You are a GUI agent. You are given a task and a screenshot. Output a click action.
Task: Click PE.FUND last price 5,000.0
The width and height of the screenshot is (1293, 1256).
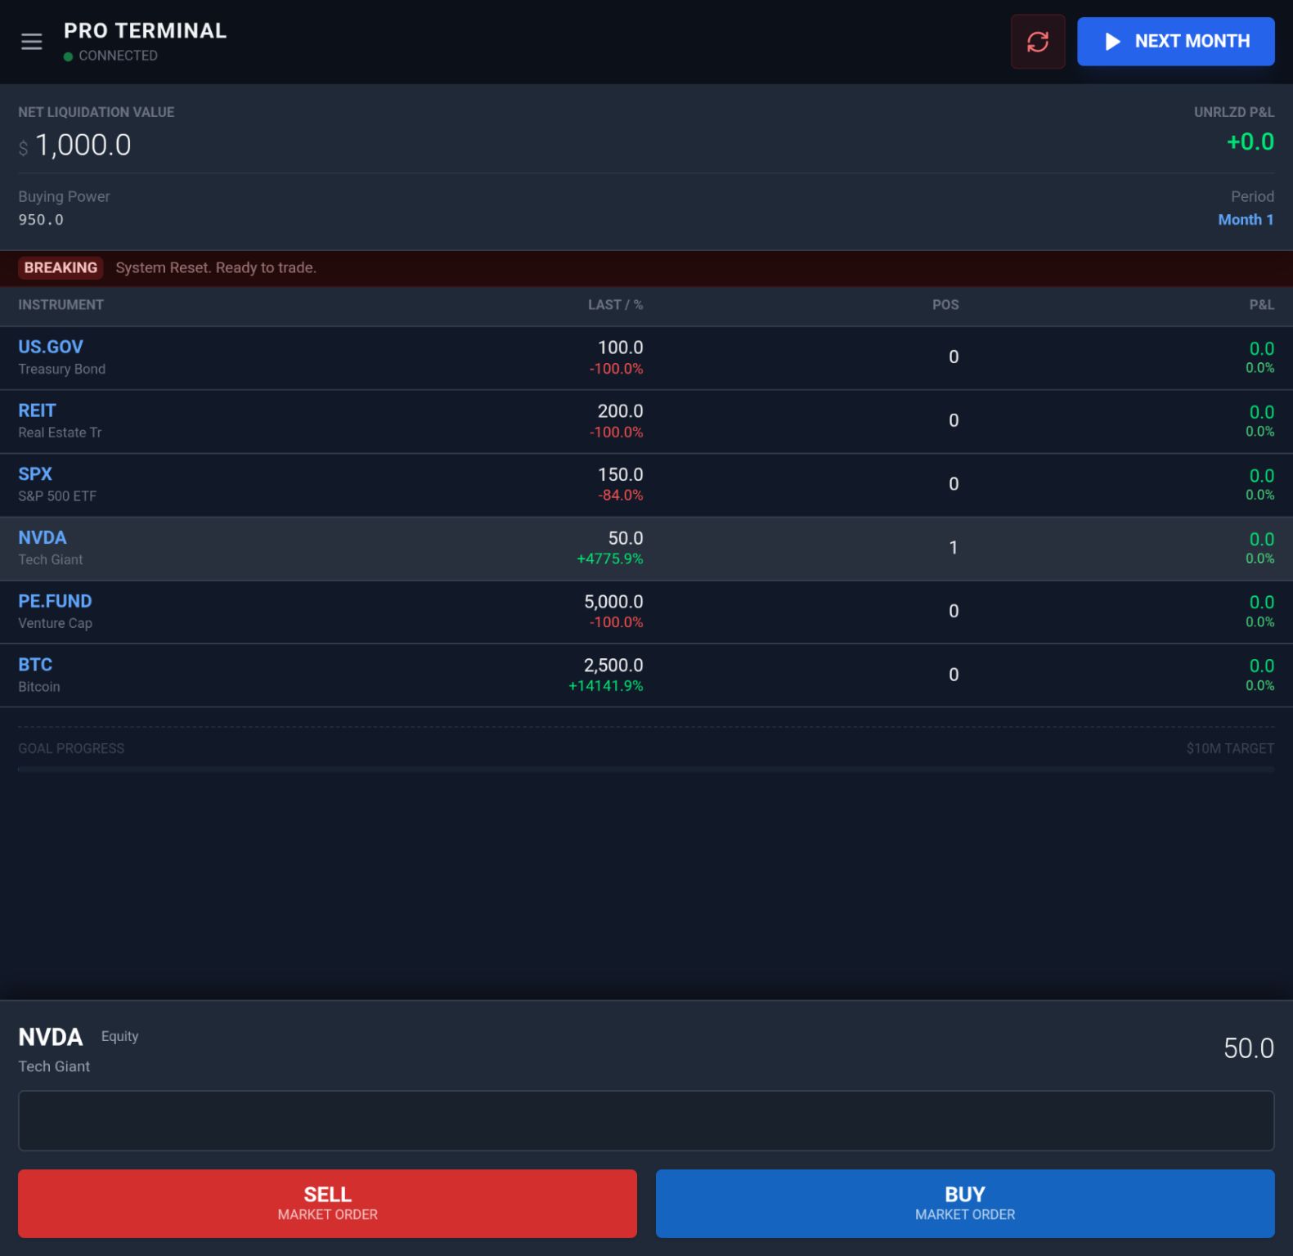613,602
